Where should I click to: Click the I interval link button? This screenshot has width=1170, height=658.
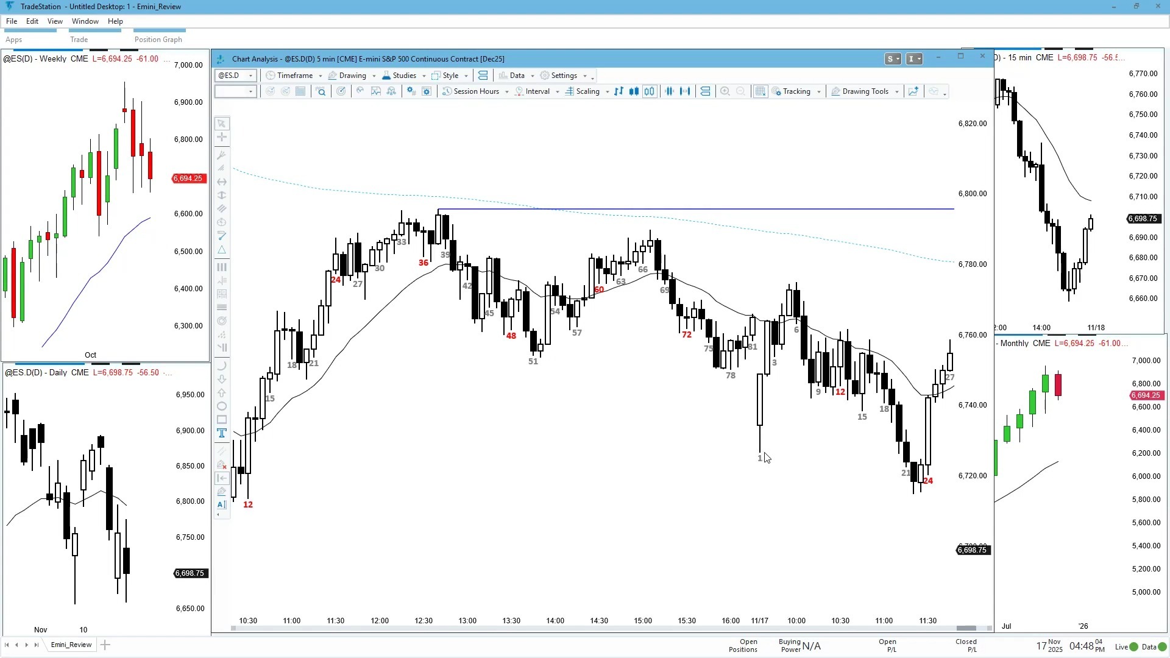click(914, 59)
